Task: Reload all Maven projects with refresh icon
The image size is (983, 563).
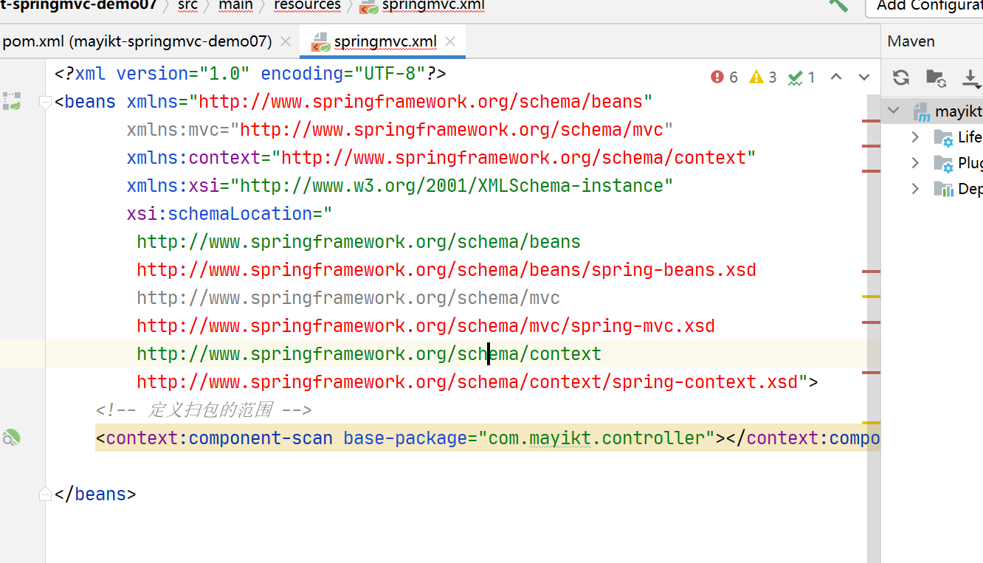Action: pyautogui.click(x=901, y=77)
